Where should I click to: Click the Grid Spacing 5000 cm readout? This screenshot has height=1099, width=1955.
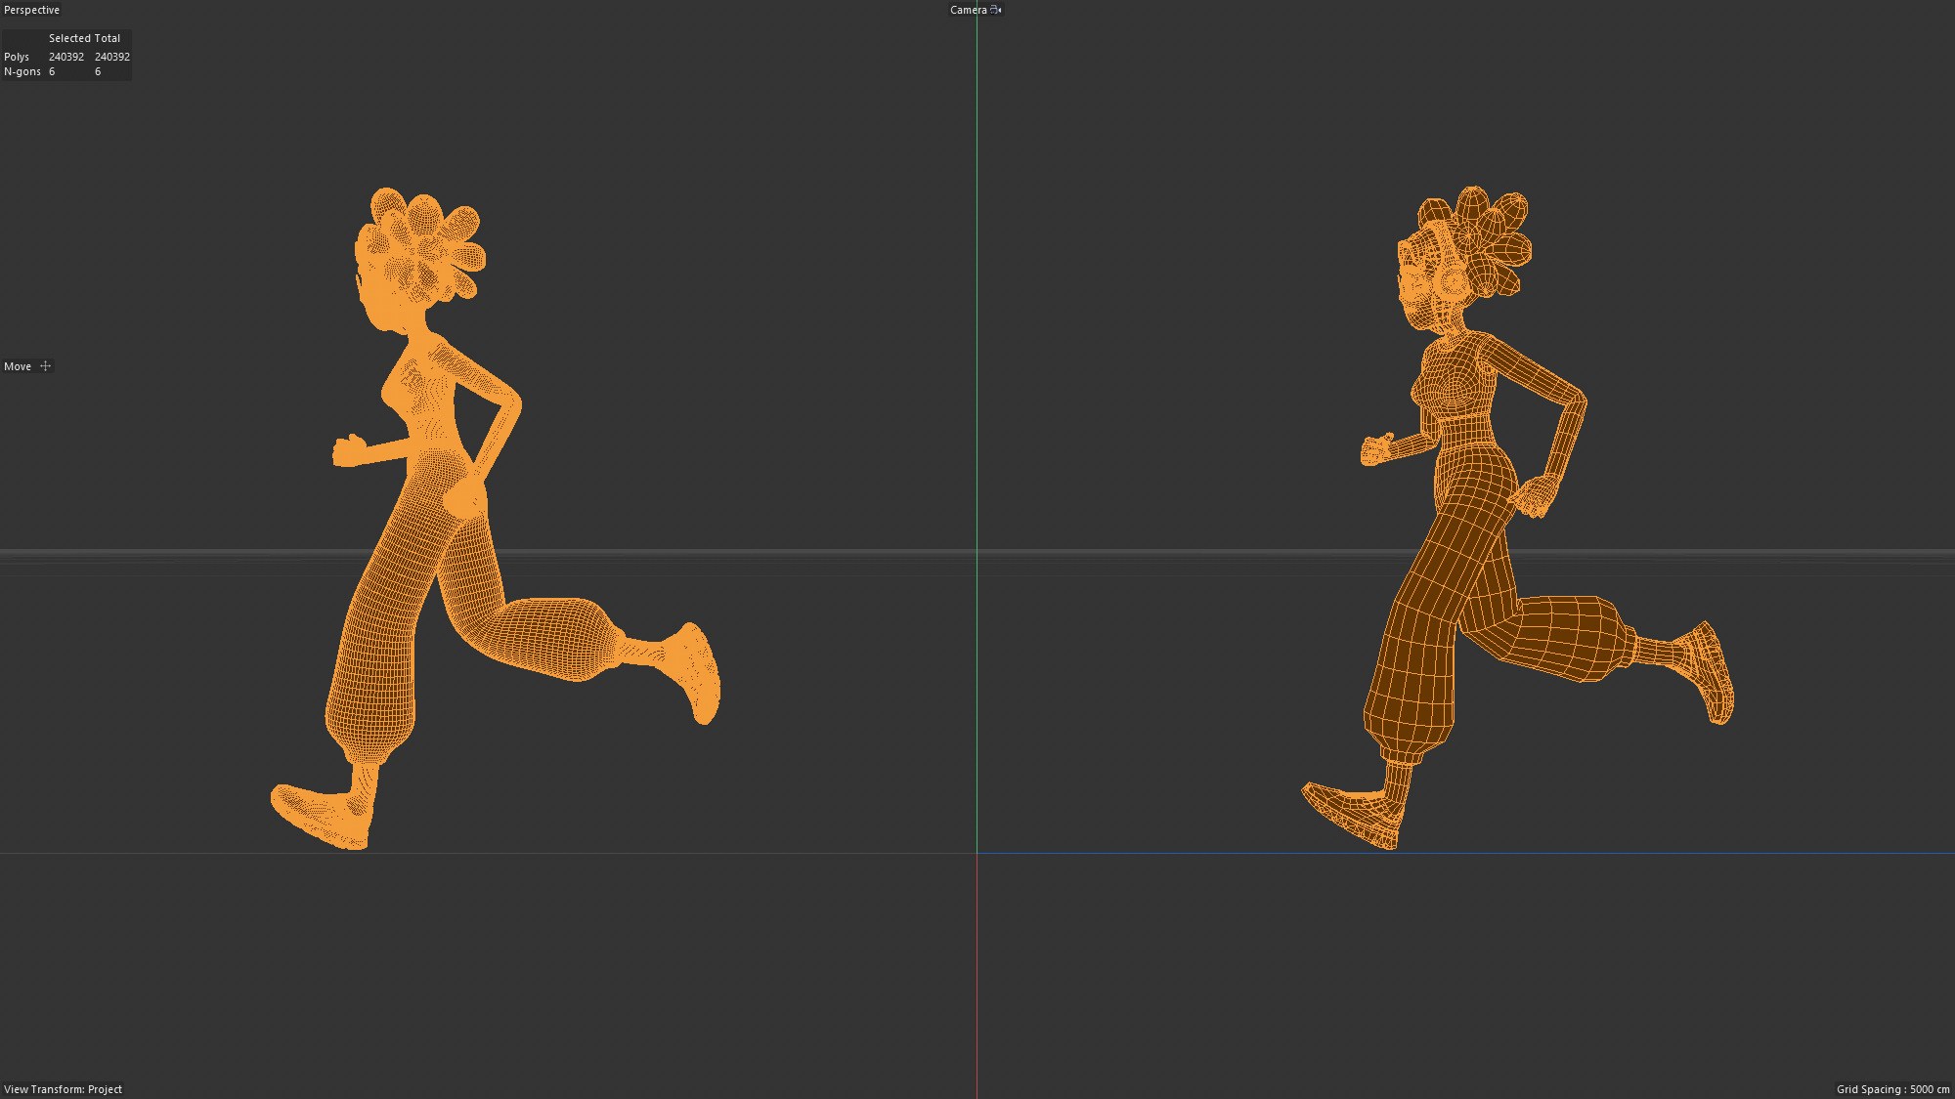tap(1892, 1089)
